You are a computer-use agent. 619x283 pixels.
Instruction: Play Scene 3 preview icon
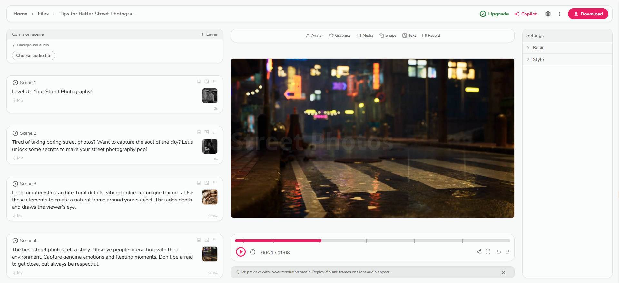15,184
